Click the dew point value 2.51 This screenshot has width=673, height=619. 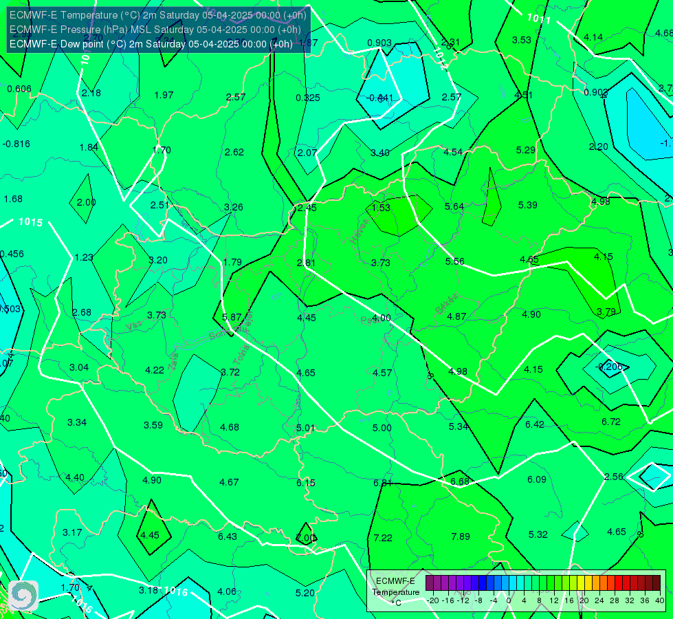[159, 205]
